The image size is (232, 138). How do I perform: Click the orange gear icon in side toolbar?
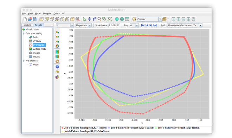(x=57, y=61)
